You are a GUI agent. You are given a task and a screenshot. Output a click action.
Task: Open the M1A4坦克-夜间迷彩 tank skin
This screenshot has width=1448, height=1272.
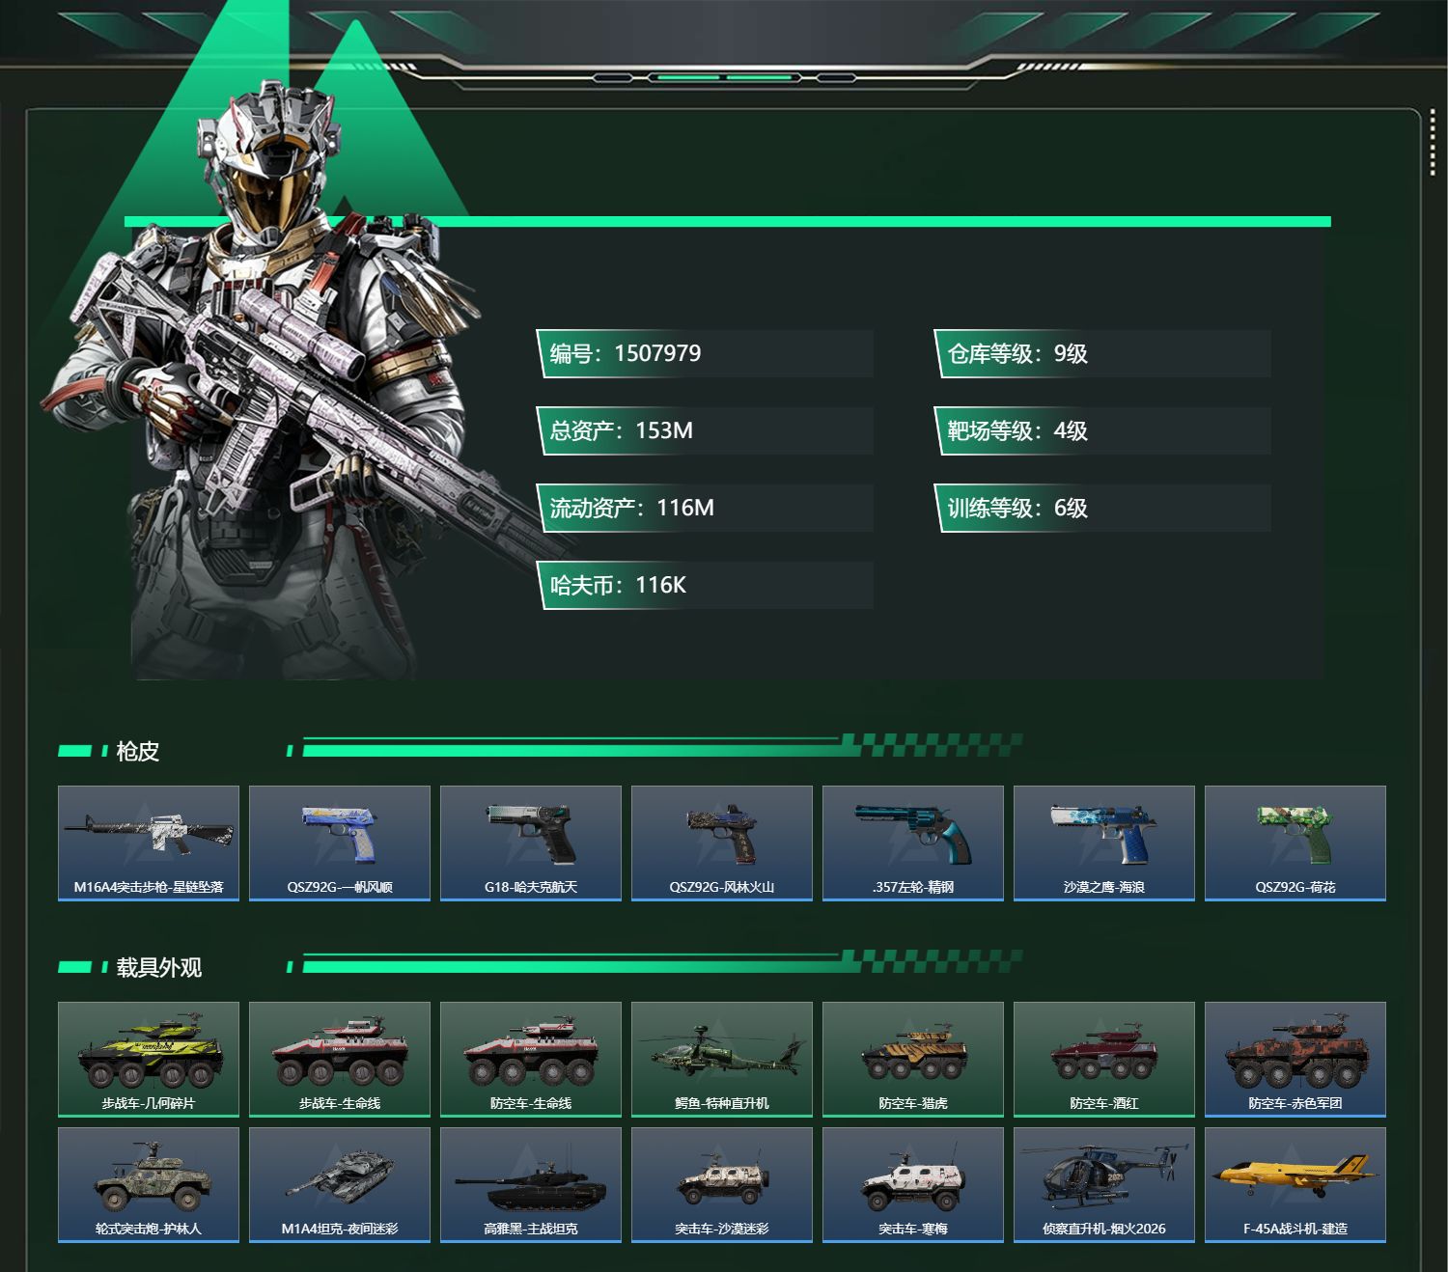(x=340, y=1185)
